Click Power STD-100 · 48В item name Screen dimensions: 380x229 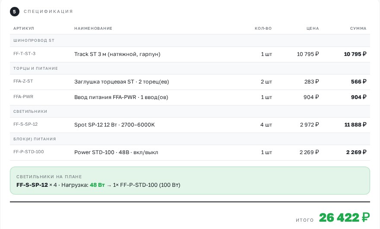coord(116,152)
